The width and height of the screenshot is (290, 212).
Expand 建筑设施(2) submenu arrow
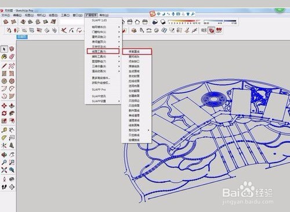point(119,37)
